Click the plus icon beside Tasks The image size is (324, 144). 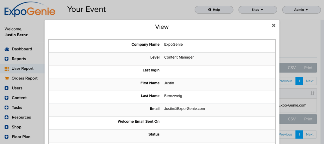(7, 108)
